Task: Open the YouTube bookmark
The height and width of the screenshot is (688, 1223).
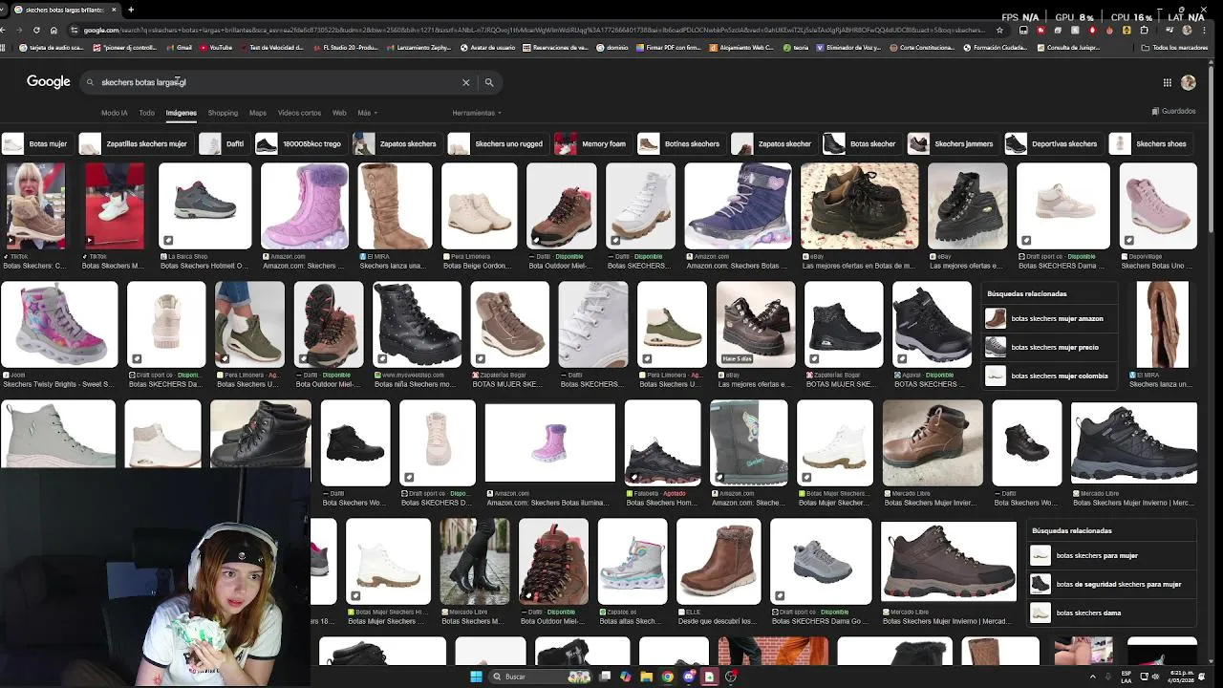Action: pos(216,47)
